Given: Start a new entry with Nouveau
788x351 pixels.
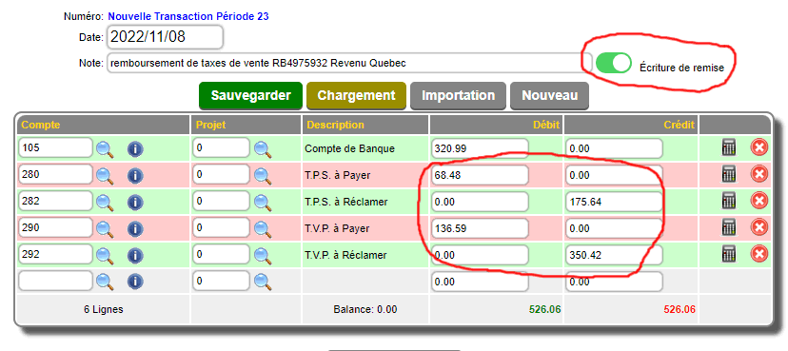Looking at the screenshot, I should [x=550, y=96].
